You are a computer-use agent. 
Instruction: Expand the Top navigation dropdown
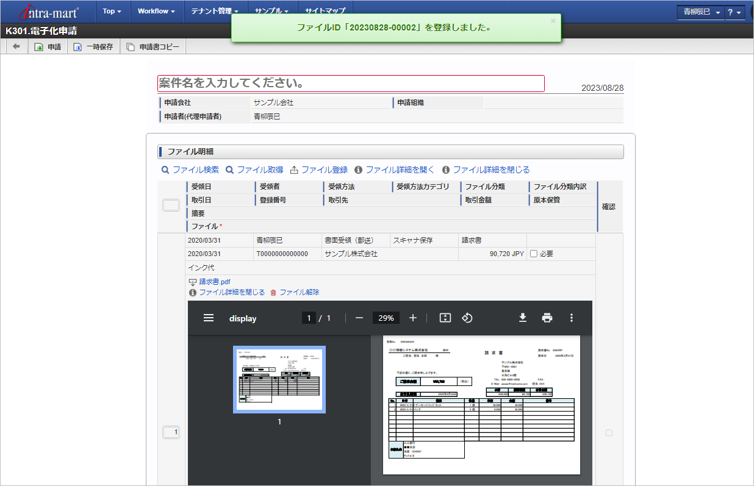(112, 11)
